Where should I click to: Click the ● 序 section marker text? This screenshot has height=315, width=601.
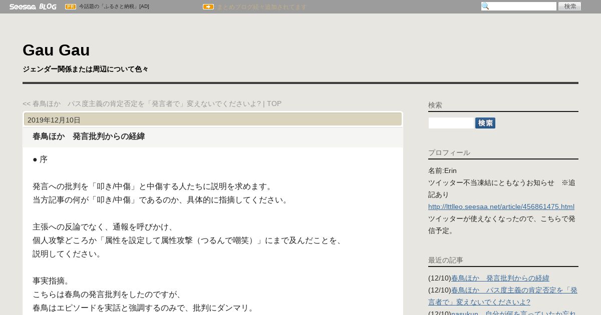pyautogui.click(x=40, y=159)
